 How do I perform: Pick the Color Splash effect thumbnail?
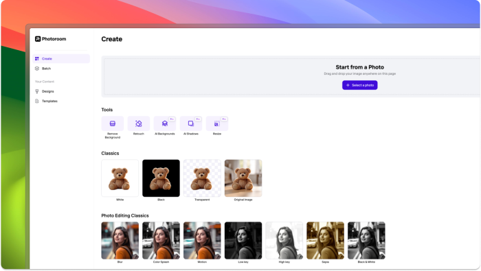click(x=161, y=241)
